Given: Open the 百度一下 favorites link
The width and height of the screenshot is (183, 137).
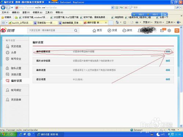Looking at the screenshot, I should point(163,18).
